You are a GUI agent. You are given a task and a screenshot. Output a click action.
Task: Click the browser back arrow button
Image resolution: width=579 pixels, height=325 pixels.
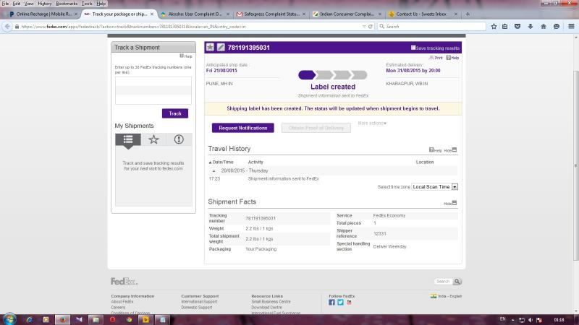7,27
